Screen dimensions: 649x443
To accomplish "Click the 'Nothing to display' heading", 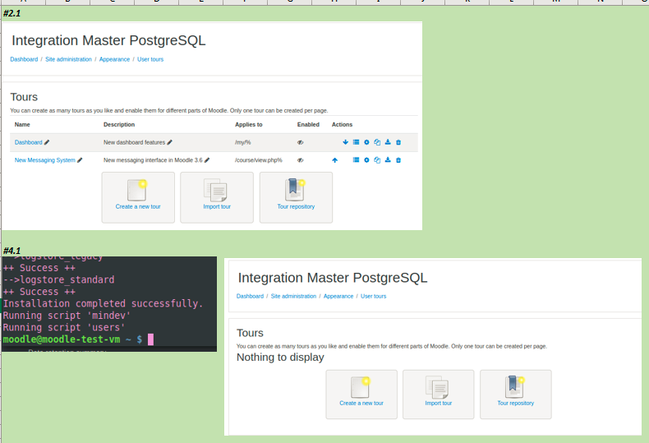I will (x=280, y=358).
